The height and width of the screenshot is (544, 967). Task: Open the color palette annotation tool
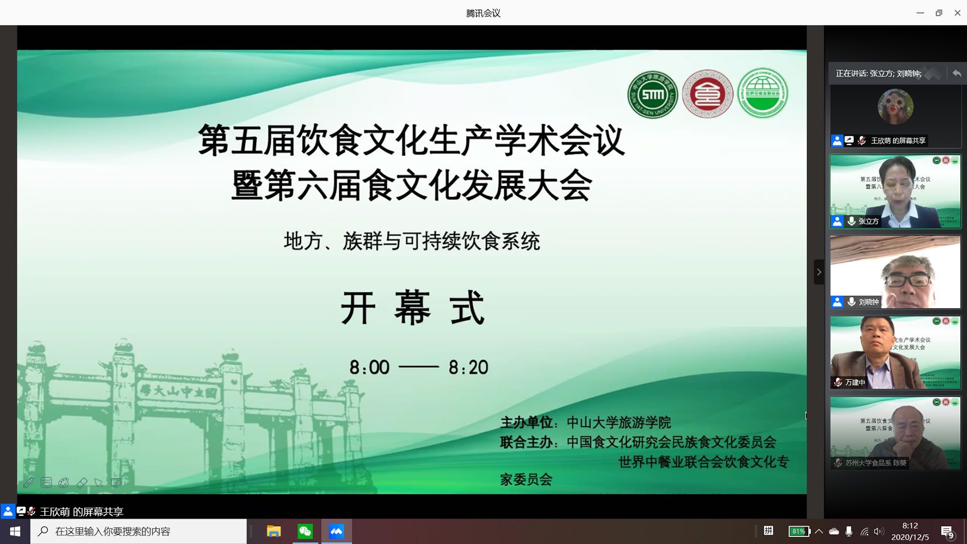(x=64, y=482)
